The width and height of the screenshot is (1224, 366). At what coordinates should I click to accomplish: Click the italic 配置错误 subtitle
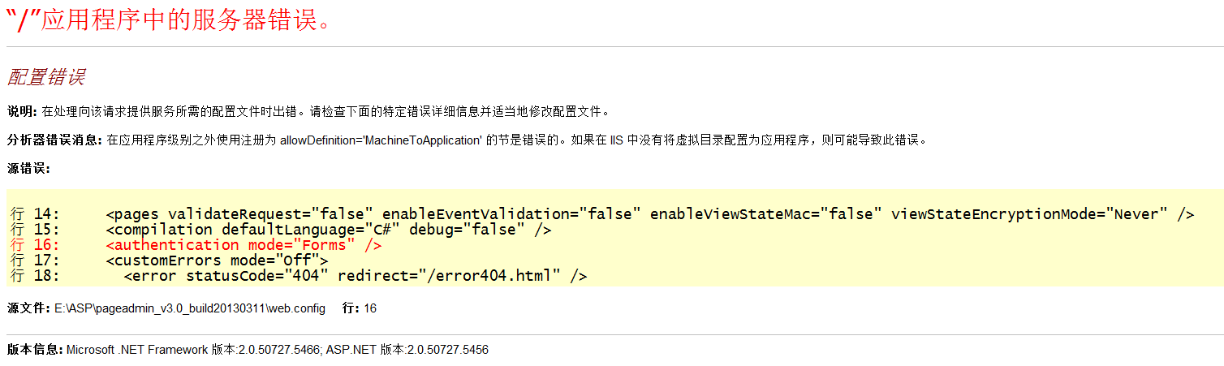pos(46,78)
